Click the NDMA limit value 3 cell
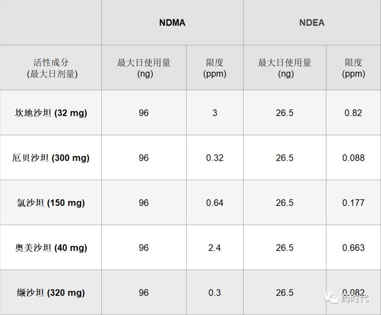Image resolution: width=381 pixels, height=315 pixels. click(215, 113)
